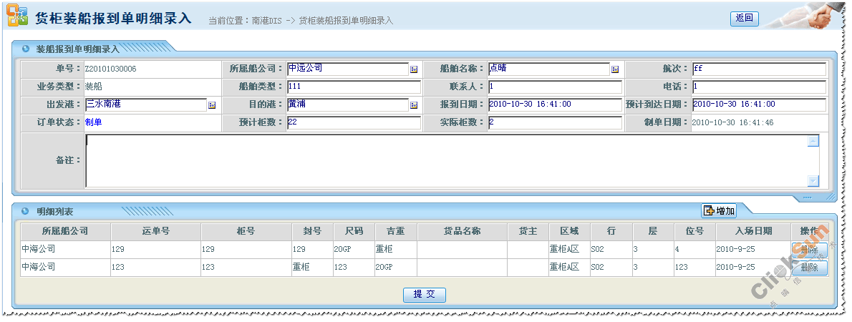Open the lookup icon beside 船舶名称 field
The width and height of the screenshot is (852, 322).
615,69
